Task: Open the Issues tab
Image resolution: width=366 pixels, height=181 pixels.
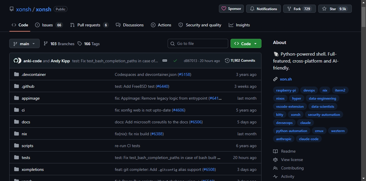Action: pos(49,25)
